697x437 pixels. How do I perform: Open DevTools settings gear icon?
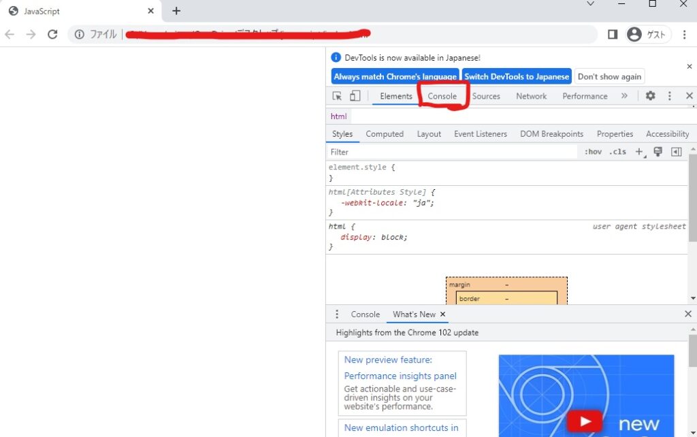[650, 96]
